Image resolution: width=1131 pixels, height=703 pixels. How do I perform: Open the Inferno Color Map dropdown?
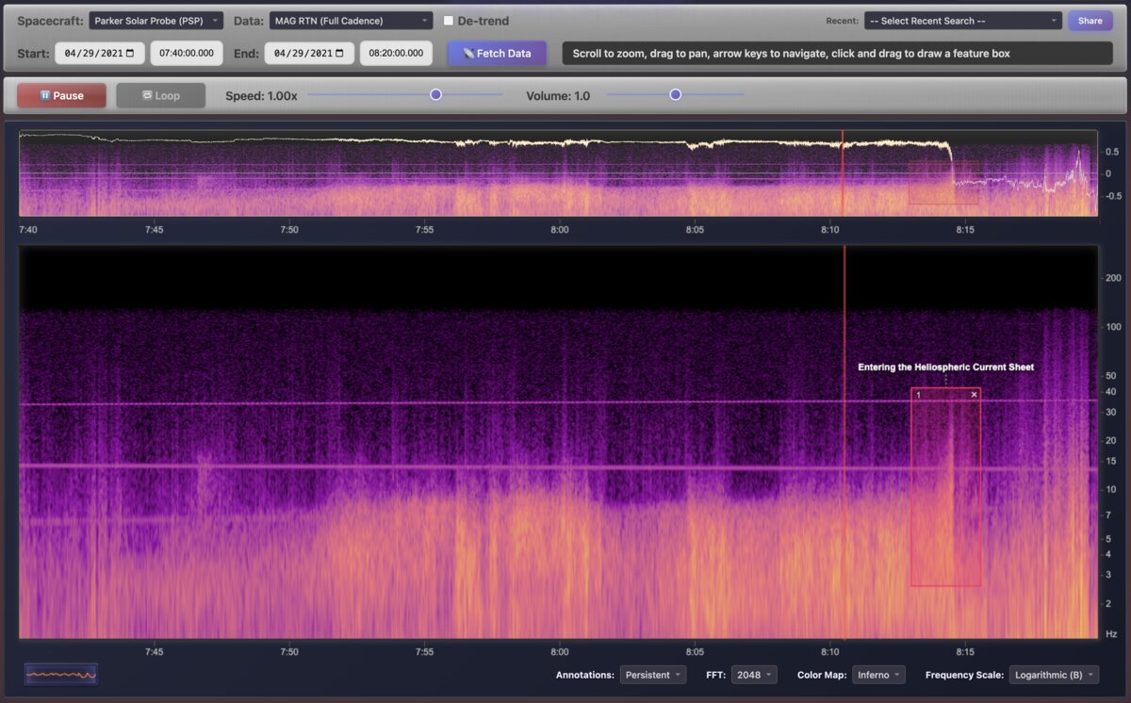(x=877, y=675)
